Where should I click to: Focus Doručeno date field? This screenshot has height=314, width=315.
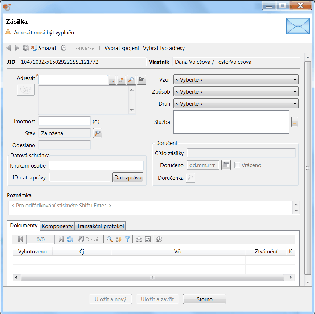[x=203, y=165]
